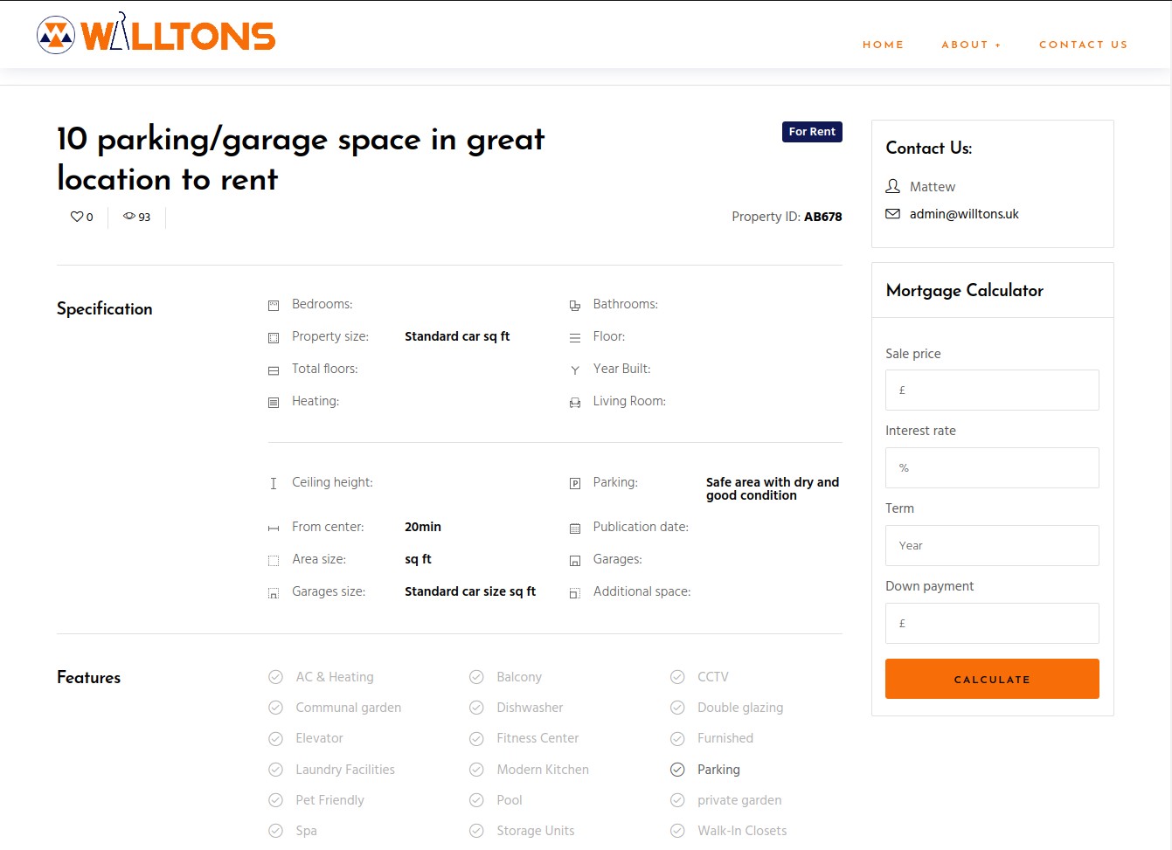Click the Ceiling height icon
This screenshot has width=1172, height=850.
click(x=274, y=484)
